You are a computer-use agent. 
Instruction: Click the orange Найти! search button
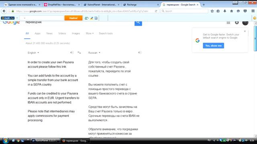73,18
